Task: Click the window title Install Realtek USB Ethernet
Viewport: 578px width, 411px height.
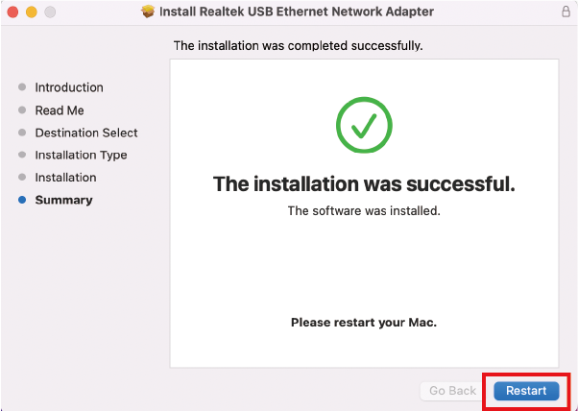Action: click(298, 12)
